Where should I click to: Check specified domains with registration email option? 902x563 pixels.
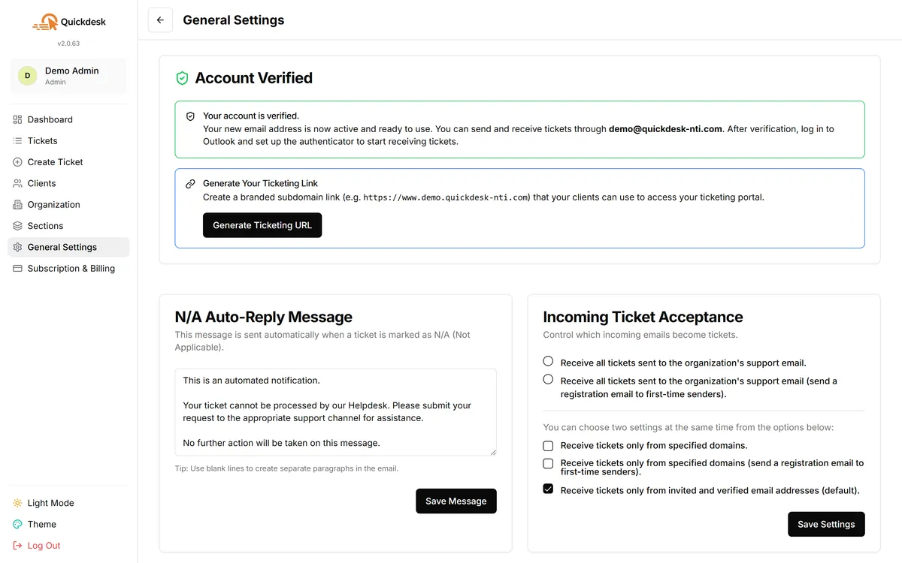[548, 463]
